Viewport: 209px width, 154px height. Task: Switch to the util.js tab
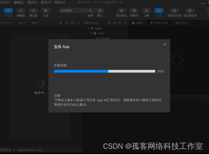coord(181,23)
